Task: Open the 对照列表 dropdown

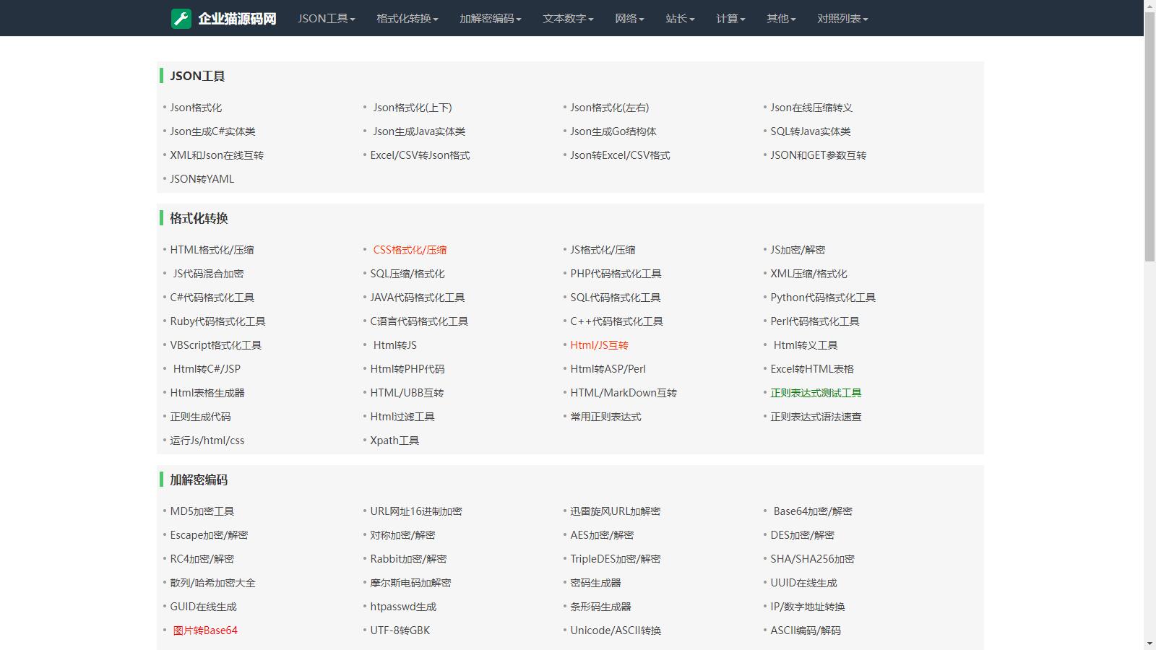Action: 842,19
